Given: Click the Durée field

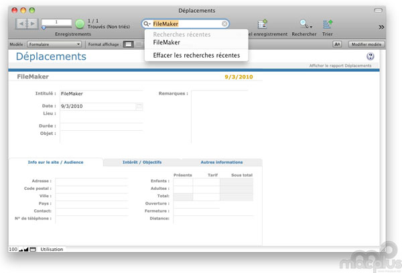Looking at the screenshot, I should pyautogui.click(x=101, y=127).
